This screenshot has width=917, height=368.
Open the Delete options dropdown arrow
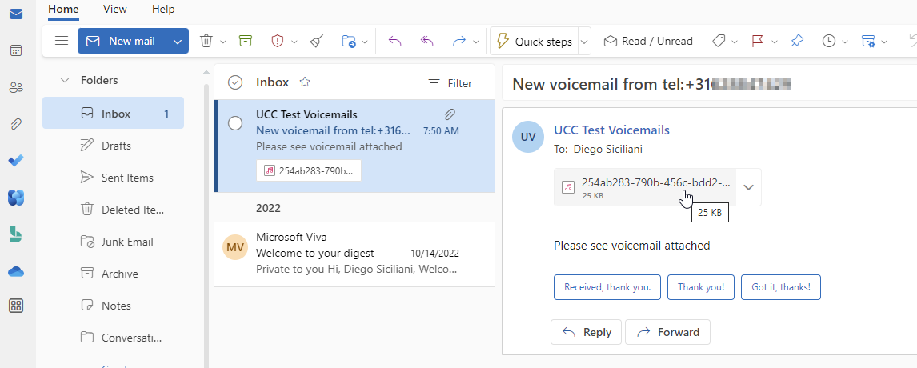click(222, 42)
